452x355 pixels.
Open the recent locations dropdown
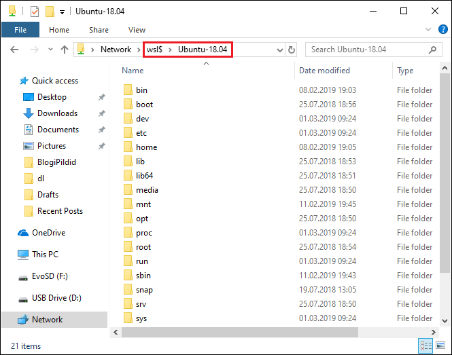pyautogui.click(x=51, y=50)
